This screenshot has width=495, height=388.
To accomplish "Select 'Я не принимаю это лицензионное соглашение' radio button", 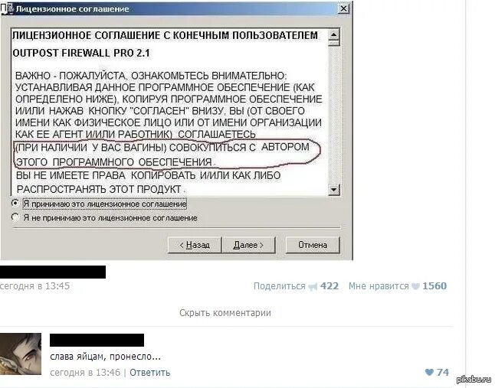I will (15, 217).
